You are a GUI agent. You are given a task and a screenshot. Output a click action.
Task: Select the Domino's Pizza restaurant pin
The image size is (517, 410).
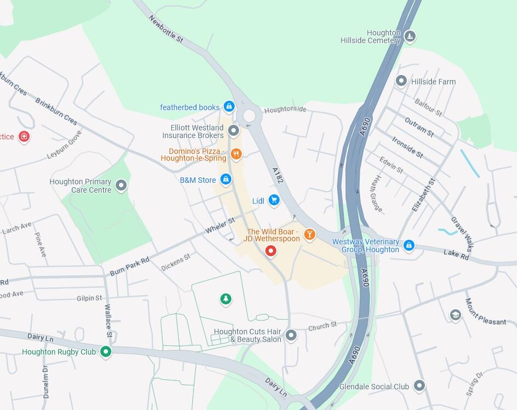coord(236,154)
